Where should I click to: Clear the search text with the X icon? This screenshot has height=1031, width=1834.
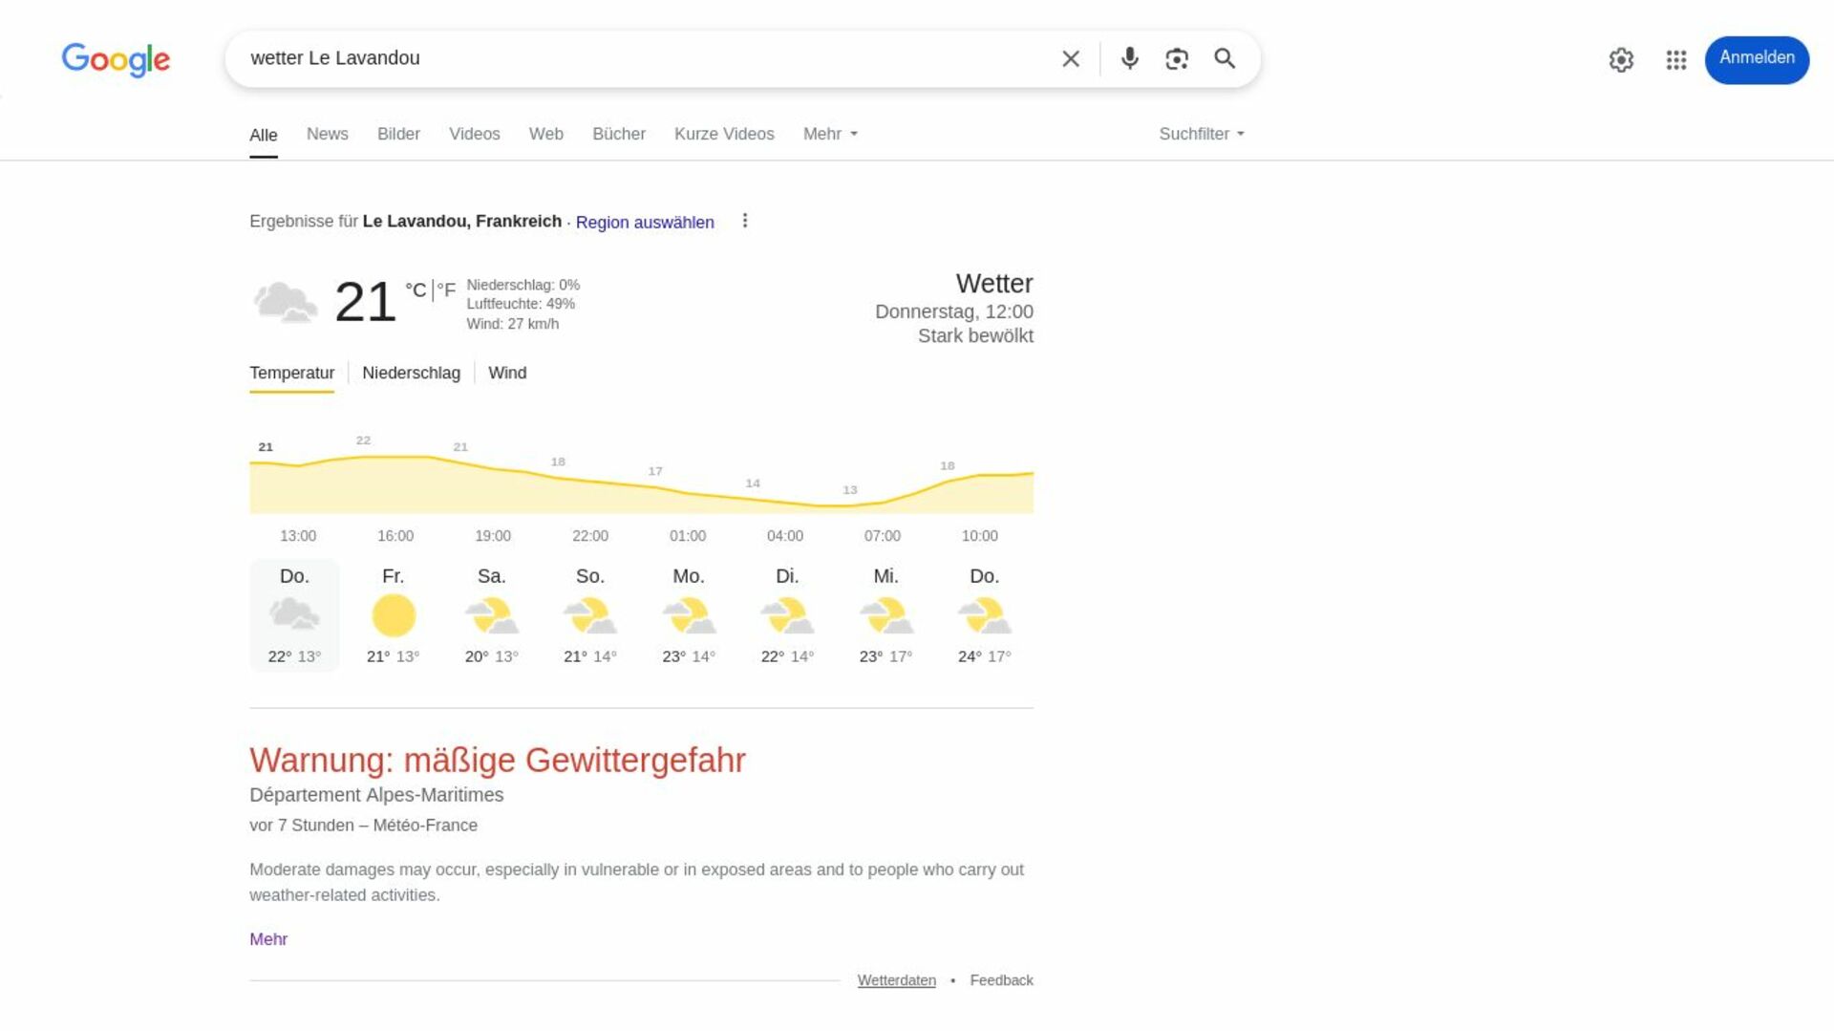[x=1071, y=58]
